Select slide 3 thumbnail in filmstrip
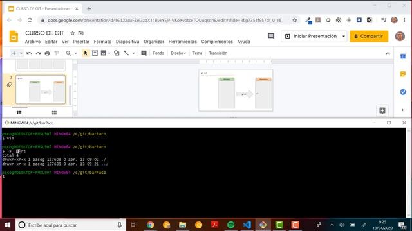The height and width of the screenshot is (231, 412). 41,90
